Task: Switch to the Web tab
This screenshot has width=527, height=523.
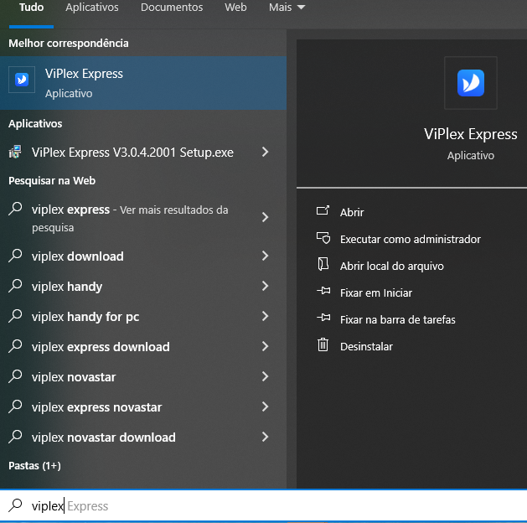Action: [235, 8]
